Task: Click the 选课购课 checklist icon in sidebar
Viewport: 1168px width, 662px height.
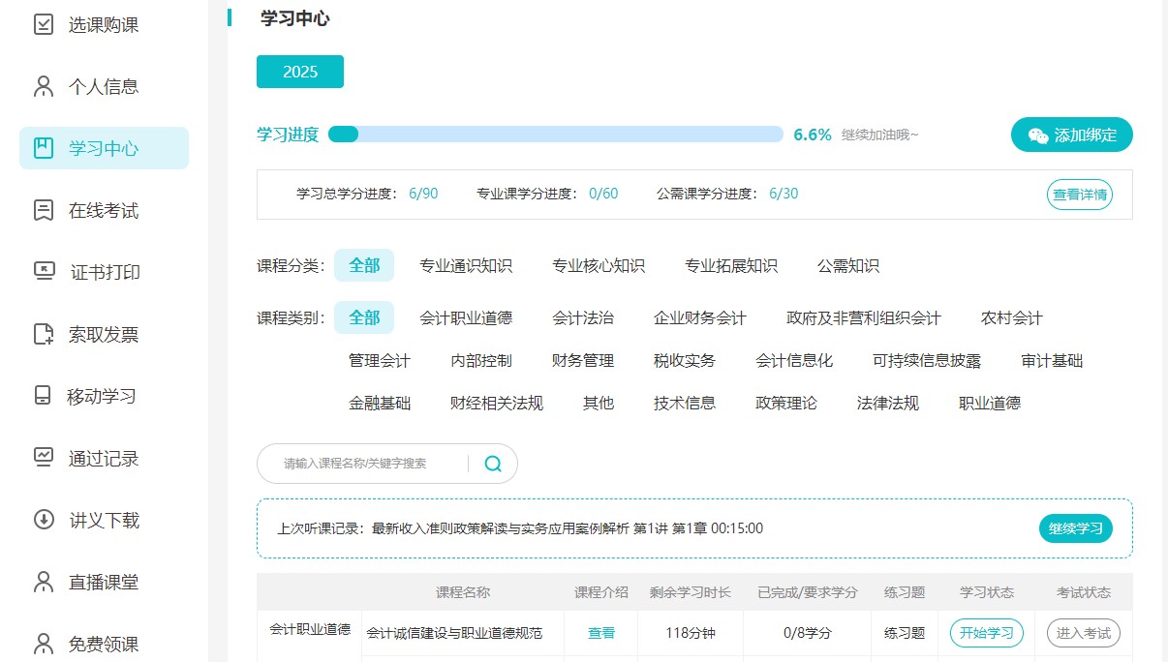Action: click(x=44, y=24)
